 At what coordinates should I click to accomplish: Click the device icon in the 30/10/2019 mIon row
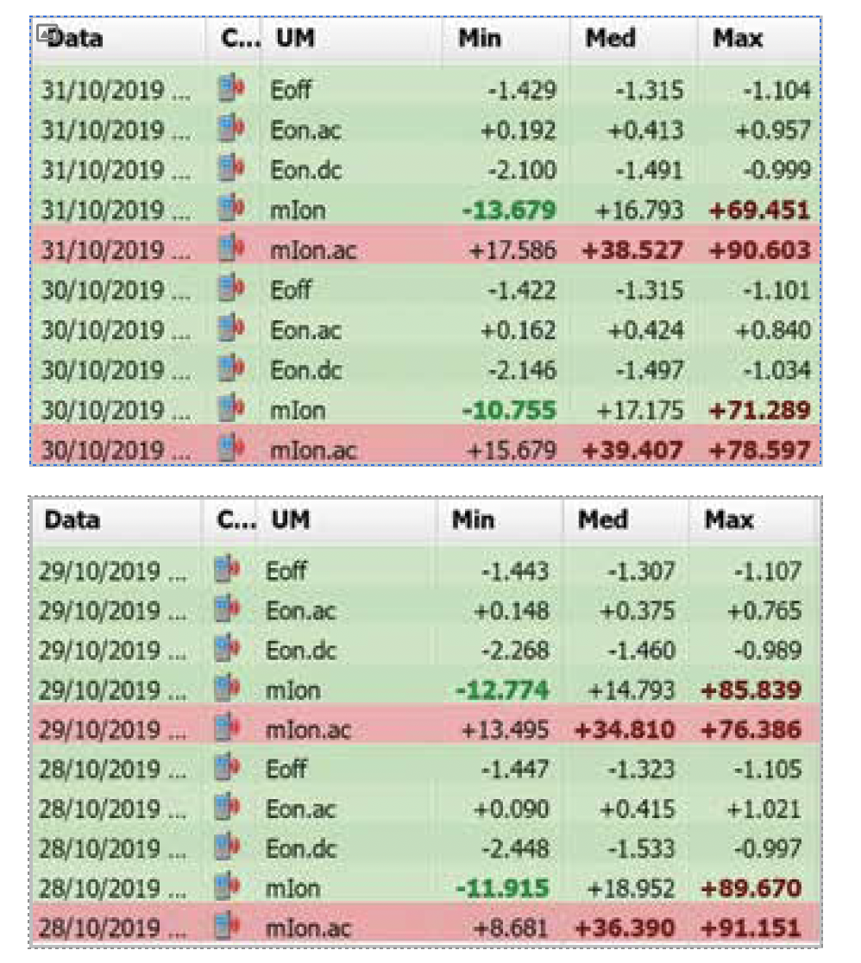click(229, 410)
